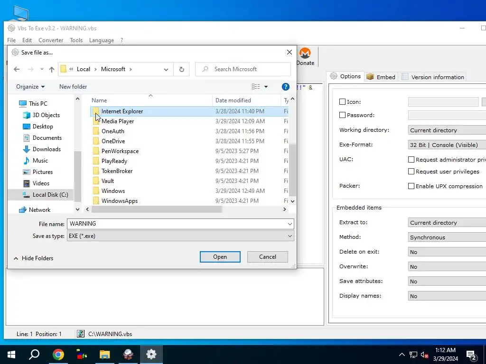The image size is (486, 364).
Task: Switch to Version information tab
Action: pos(433,77)
